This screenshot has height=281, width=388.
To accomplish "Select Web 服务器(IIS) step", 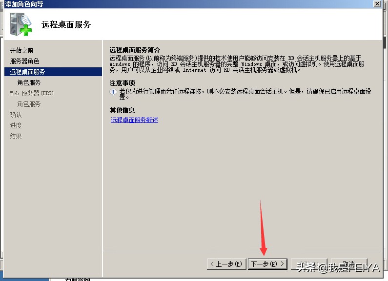I will [32, 93].
